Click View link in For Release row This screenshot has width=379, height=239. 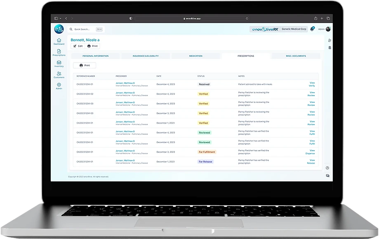point(312,160)
